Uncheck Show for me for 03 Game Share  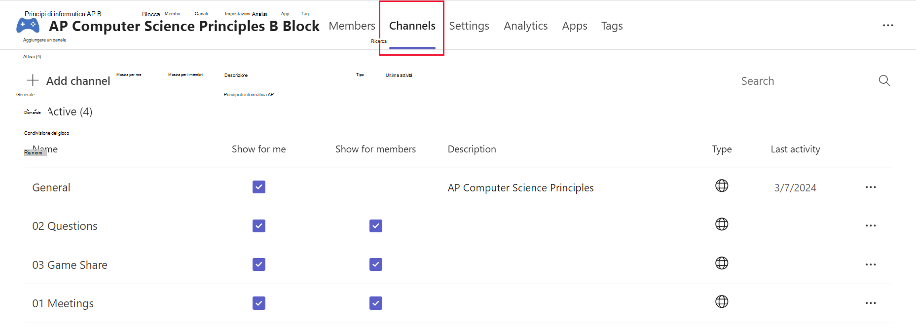coord(259,264)
